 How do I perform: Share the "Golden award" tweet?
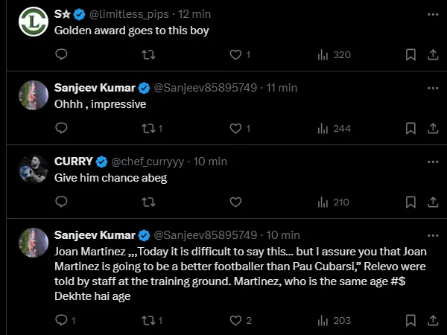(432, 54)
